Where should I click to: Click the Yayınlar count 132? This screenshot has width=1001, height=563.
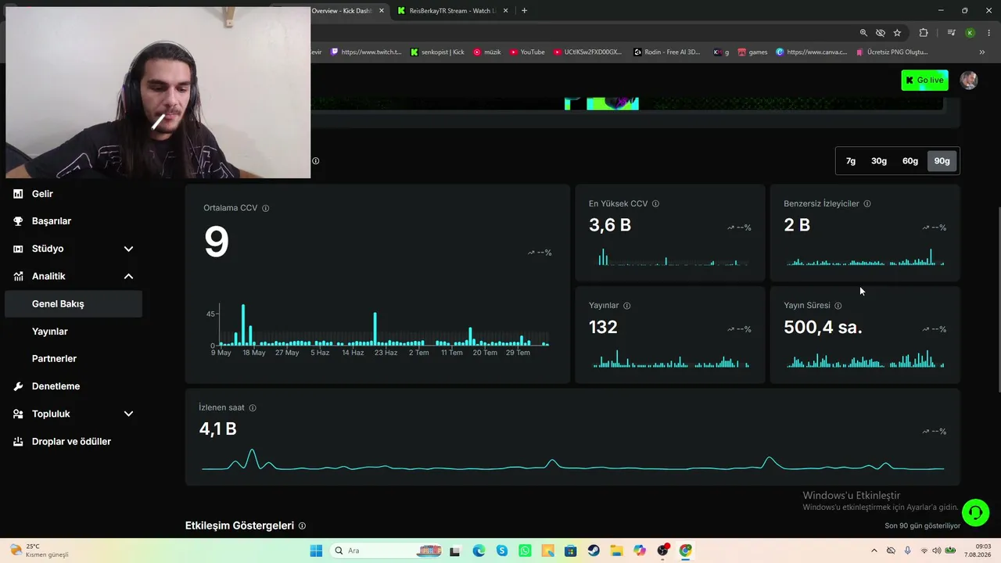(x=603, y=327)
